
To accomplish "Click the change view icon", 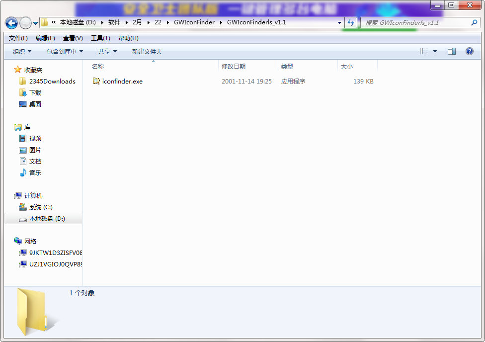I will click(424, 51).
